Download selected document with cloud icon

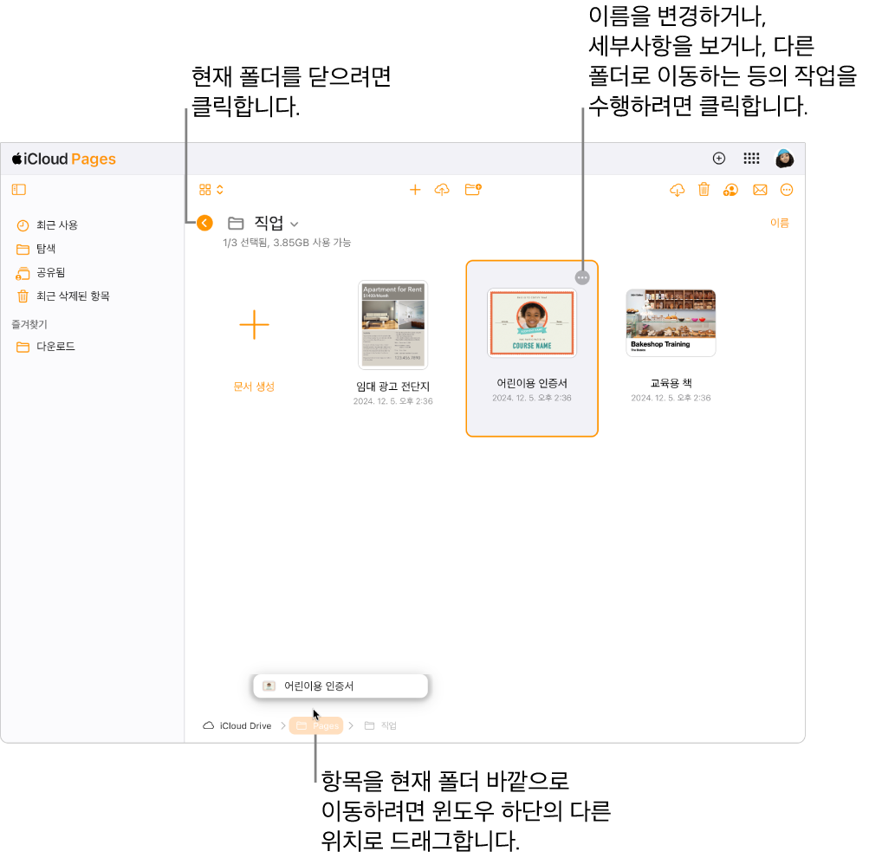point(677,190)
